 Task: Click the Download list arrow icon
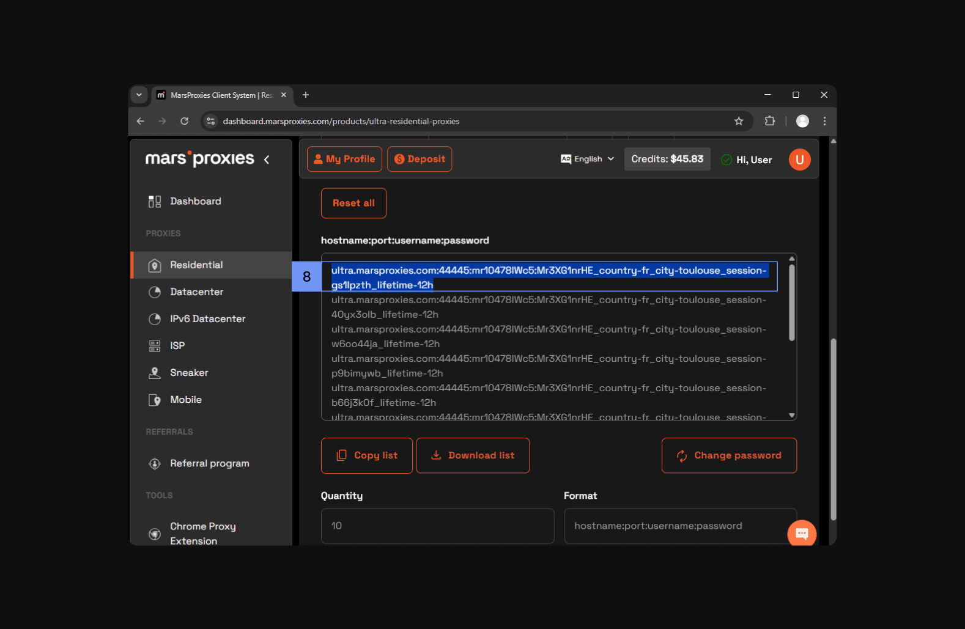436,455
